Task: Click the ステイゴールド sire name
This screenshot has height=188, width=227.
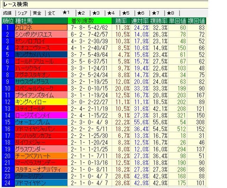Action: pos(41,108)
